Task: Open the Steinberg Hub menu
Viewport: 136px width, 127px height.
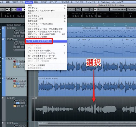Action: pos(108,2)
